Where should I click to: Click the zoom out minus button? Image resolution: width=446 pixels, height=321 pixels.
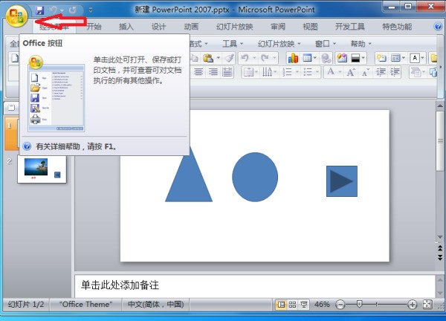tap(340, 305)
